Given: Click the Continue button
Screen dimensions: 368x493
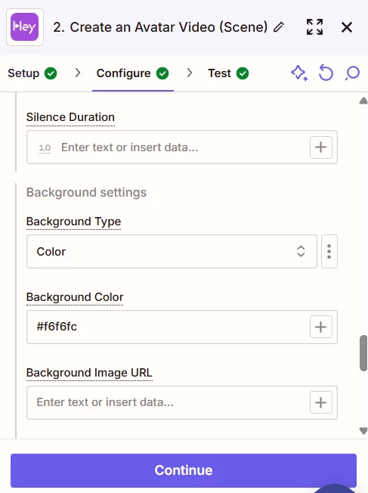Looking at the screenshot, I should coord(184,470).
